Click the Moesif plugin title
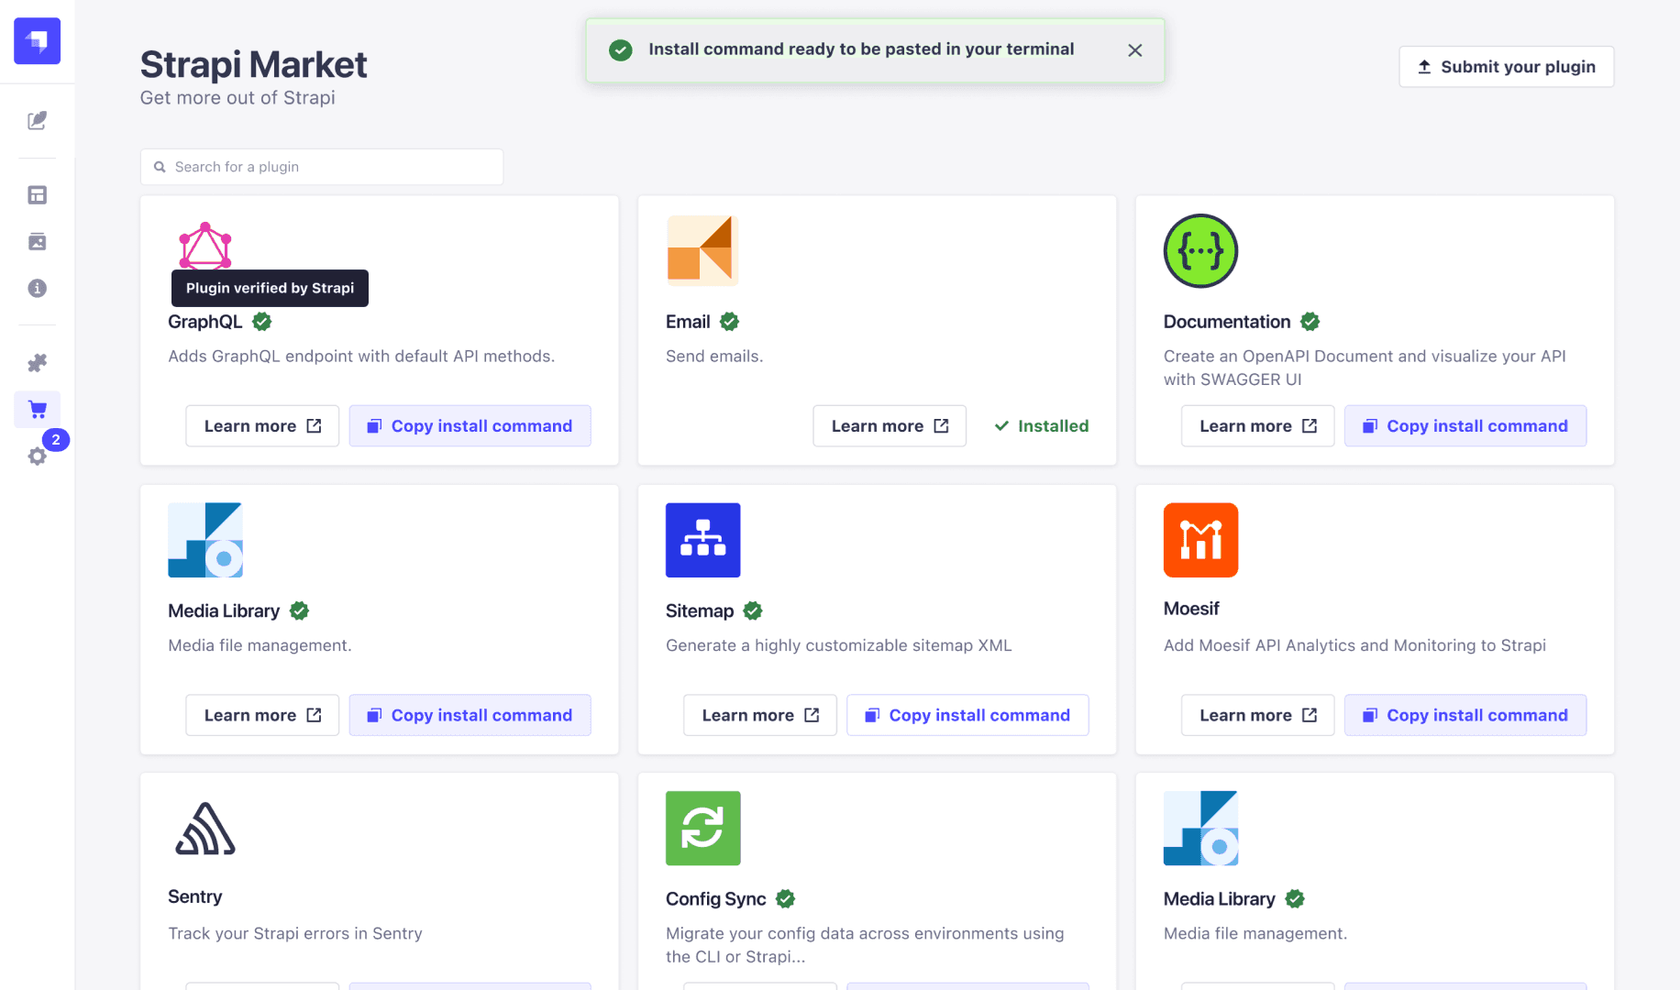Viewport: 1680px width, 990px height. pos(1191,609)
